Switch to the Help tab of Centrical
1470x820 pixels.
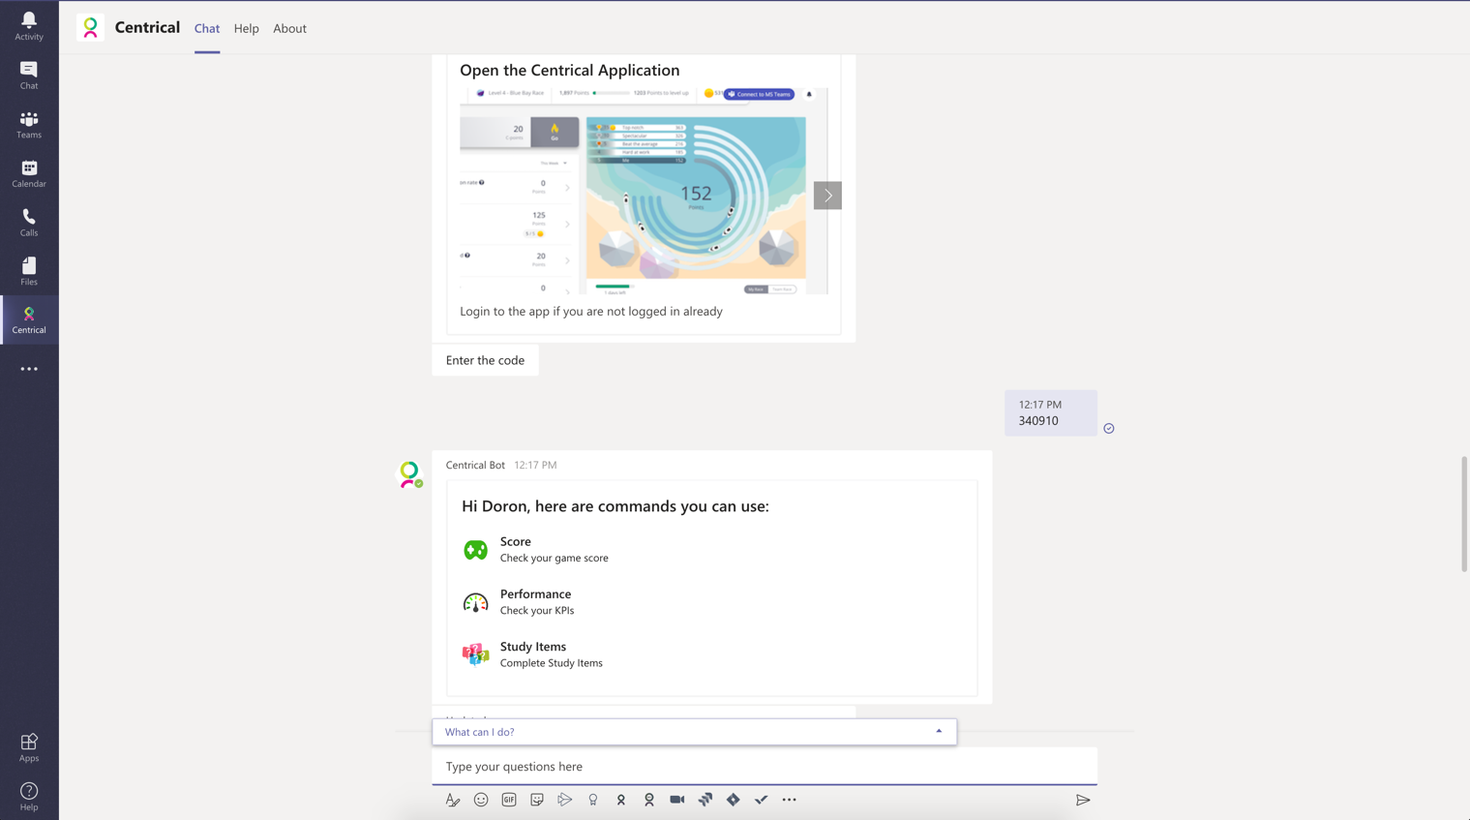[246, 28]
